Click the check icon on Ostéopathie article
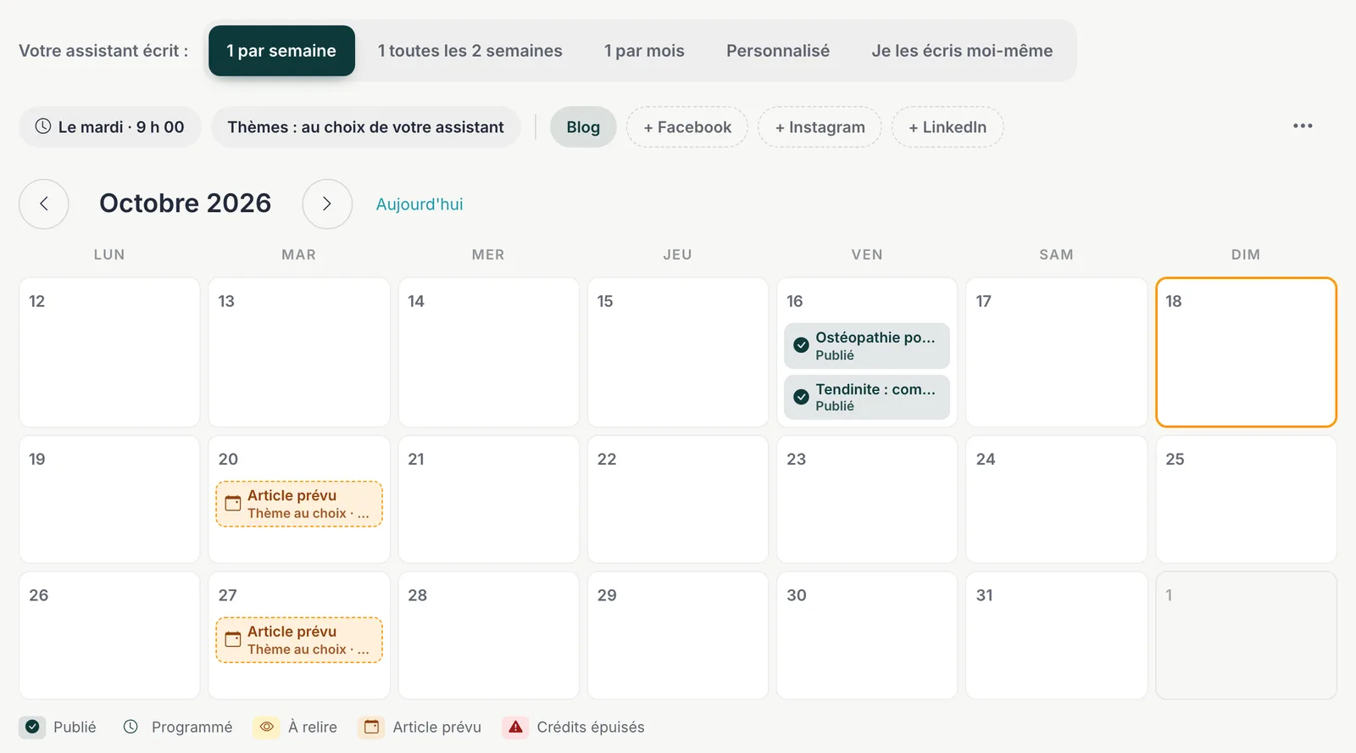This screenshot has height=753, width=1356. [801, 345]
